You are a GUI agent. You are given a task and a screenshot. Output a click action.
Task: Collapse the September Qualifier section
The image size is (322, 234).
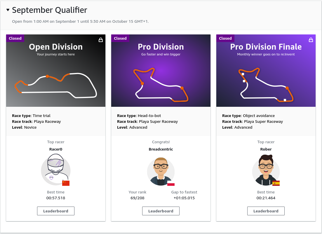[7, 10]
